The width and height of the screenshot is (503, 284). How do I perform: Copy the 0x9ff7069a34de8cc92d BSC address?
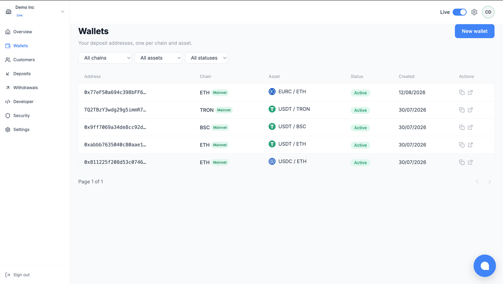click(x=462, y=128)
